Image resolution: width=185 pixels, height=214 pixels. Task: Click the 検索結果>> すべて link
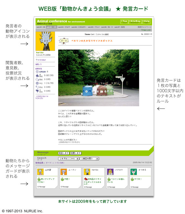[x=43, y=163]
